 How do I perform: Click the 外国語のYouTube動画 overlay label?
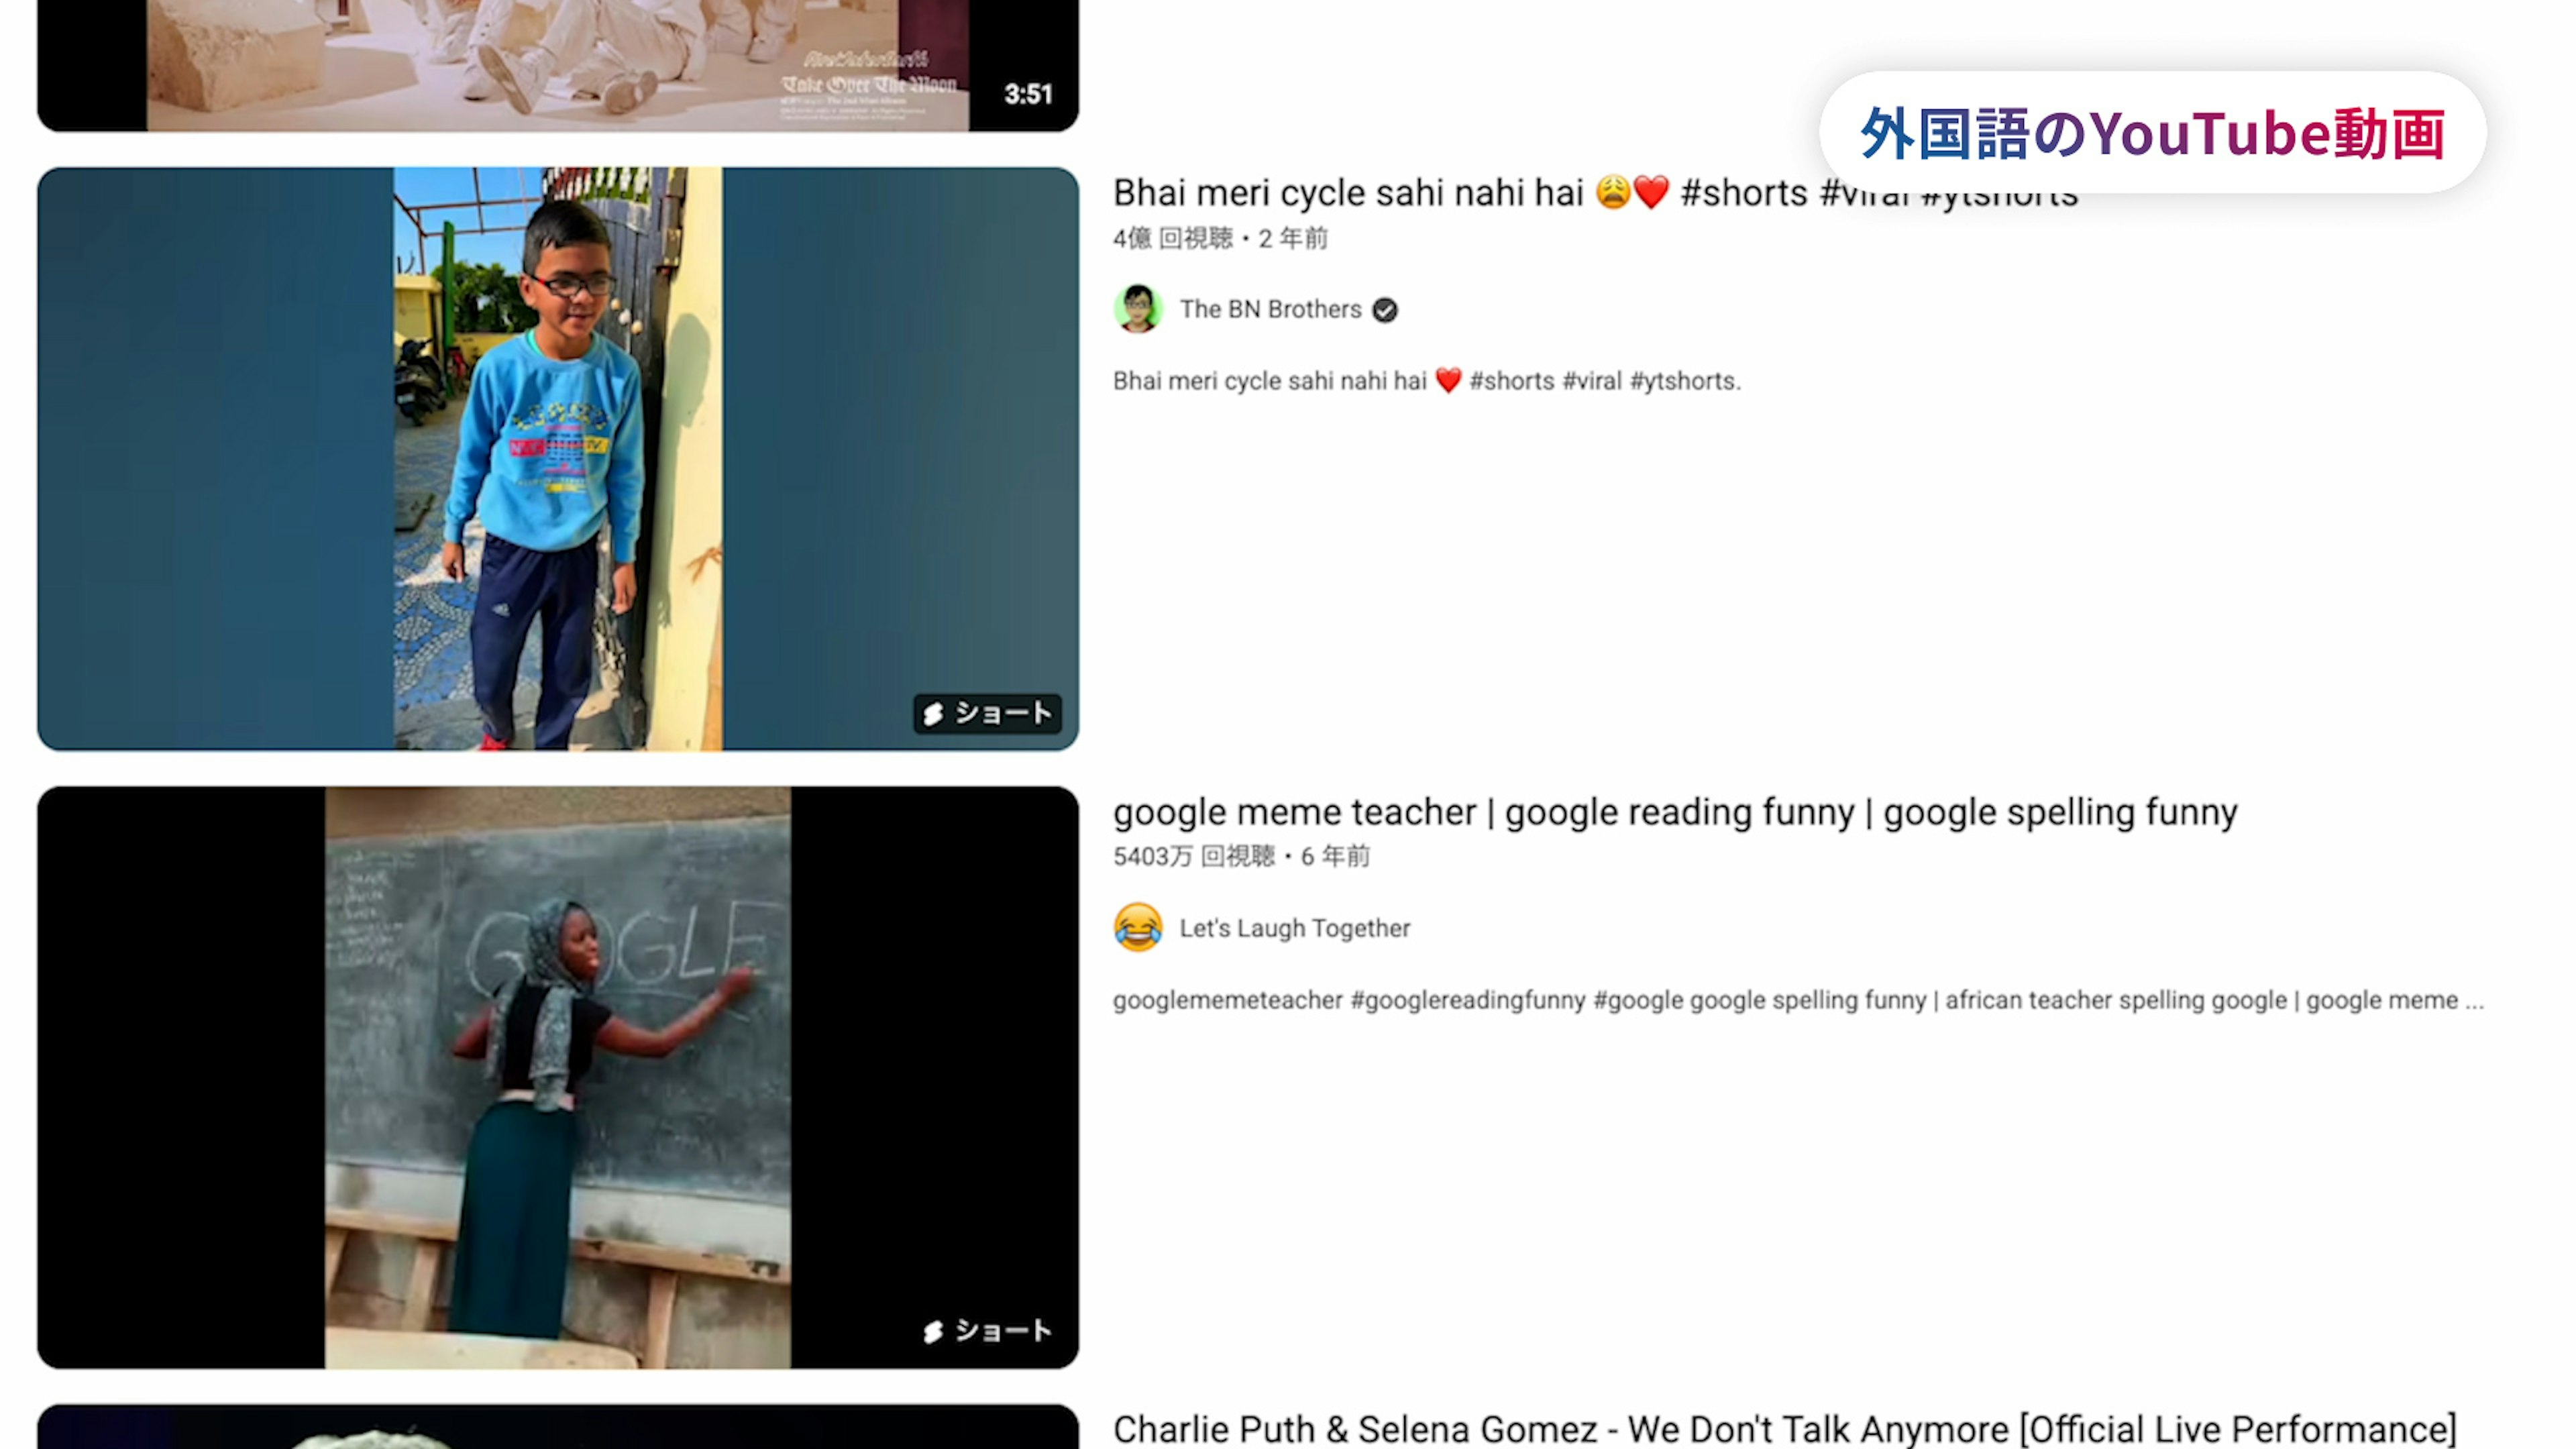(x=2152, y=133)
